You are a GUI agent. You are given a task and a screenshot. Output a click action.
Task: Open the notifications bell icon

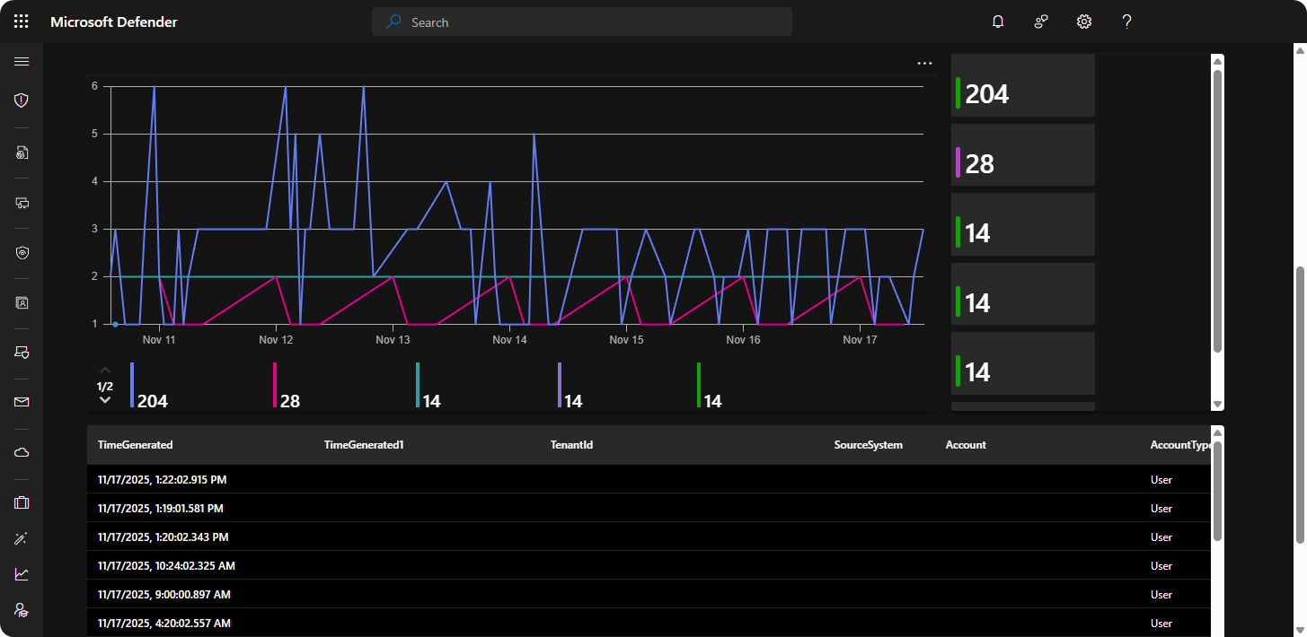click(x=998, y=22)
